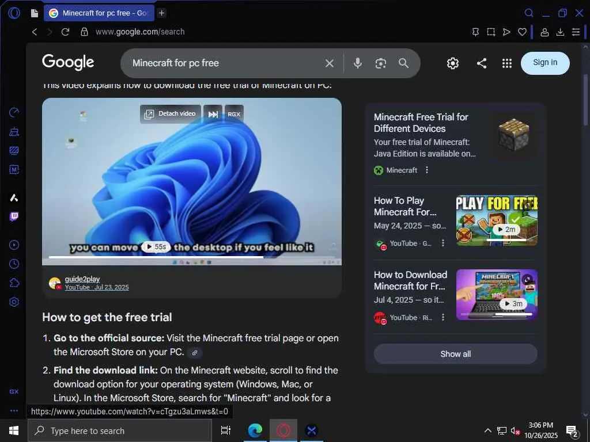Toggle RGX video enhancement
This screenshot has height=442, width=590.
234,114
